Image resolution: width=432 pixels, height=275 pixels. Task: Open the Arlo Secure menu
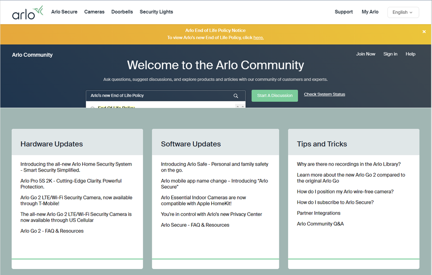coord(64,12)
